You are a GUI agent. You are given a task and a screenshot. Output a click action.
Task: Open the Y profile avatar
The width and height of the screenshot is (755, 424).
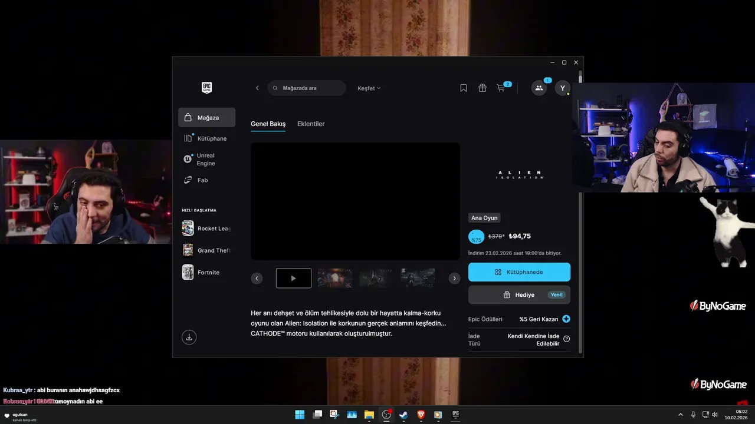pyautogui.click(x=563, y=88)
